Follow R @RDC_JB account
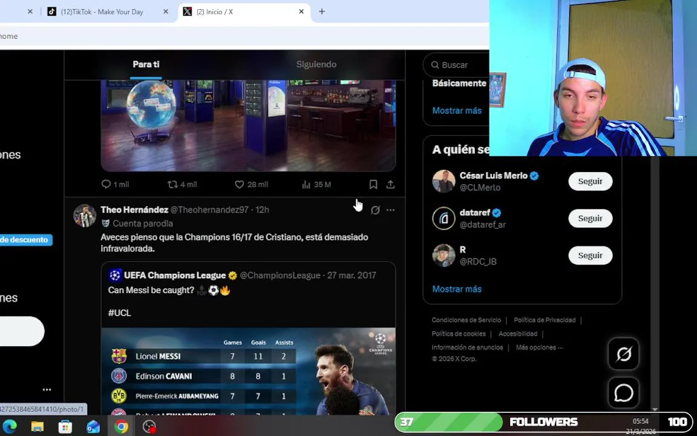This screenshot has width=697, height=436. click(590, 256)
